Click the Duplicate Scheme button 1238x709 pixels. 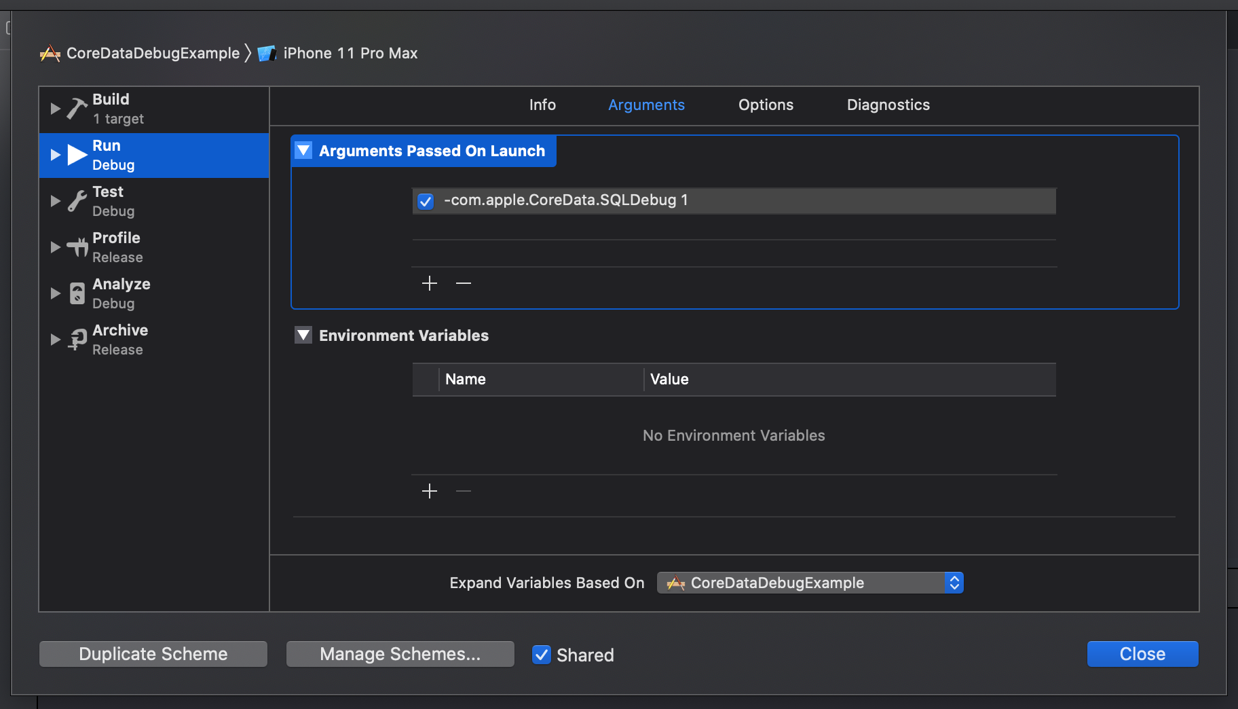point(153,654)
